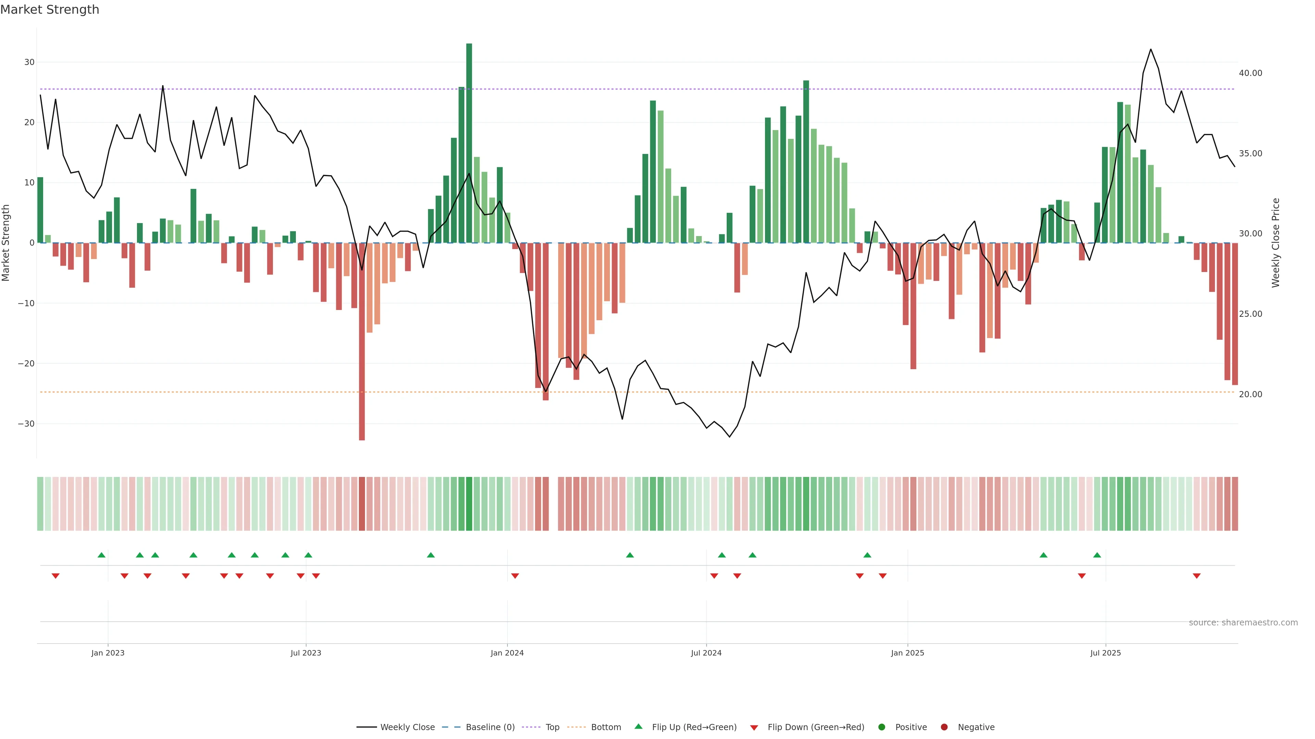Viewport: 1315px width, 739px height.
Task: Click the Market Strength chart title
Action: [x=50, y=10]
